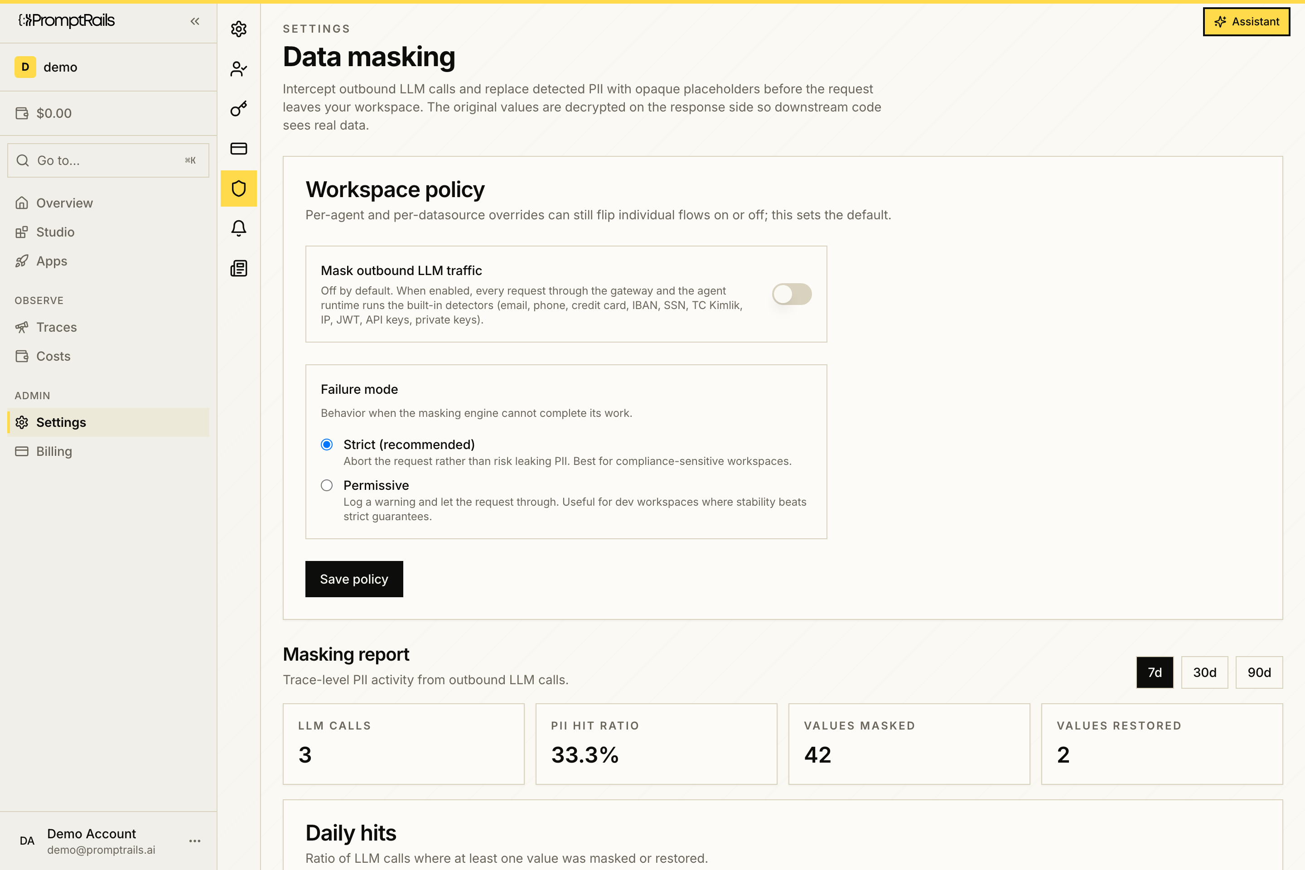1305x870 pixels.
Task: Open Apps from sidebar
Action: 108,261
